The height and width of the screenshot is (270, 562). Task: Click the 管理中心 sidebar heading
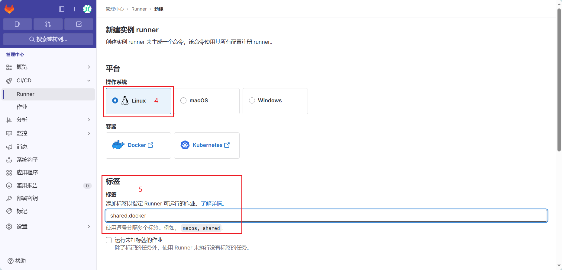(x=15, y=55)
